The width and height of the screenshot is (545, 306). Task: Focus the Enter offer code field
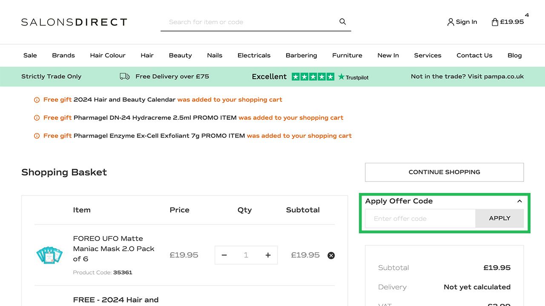(420, 218)
